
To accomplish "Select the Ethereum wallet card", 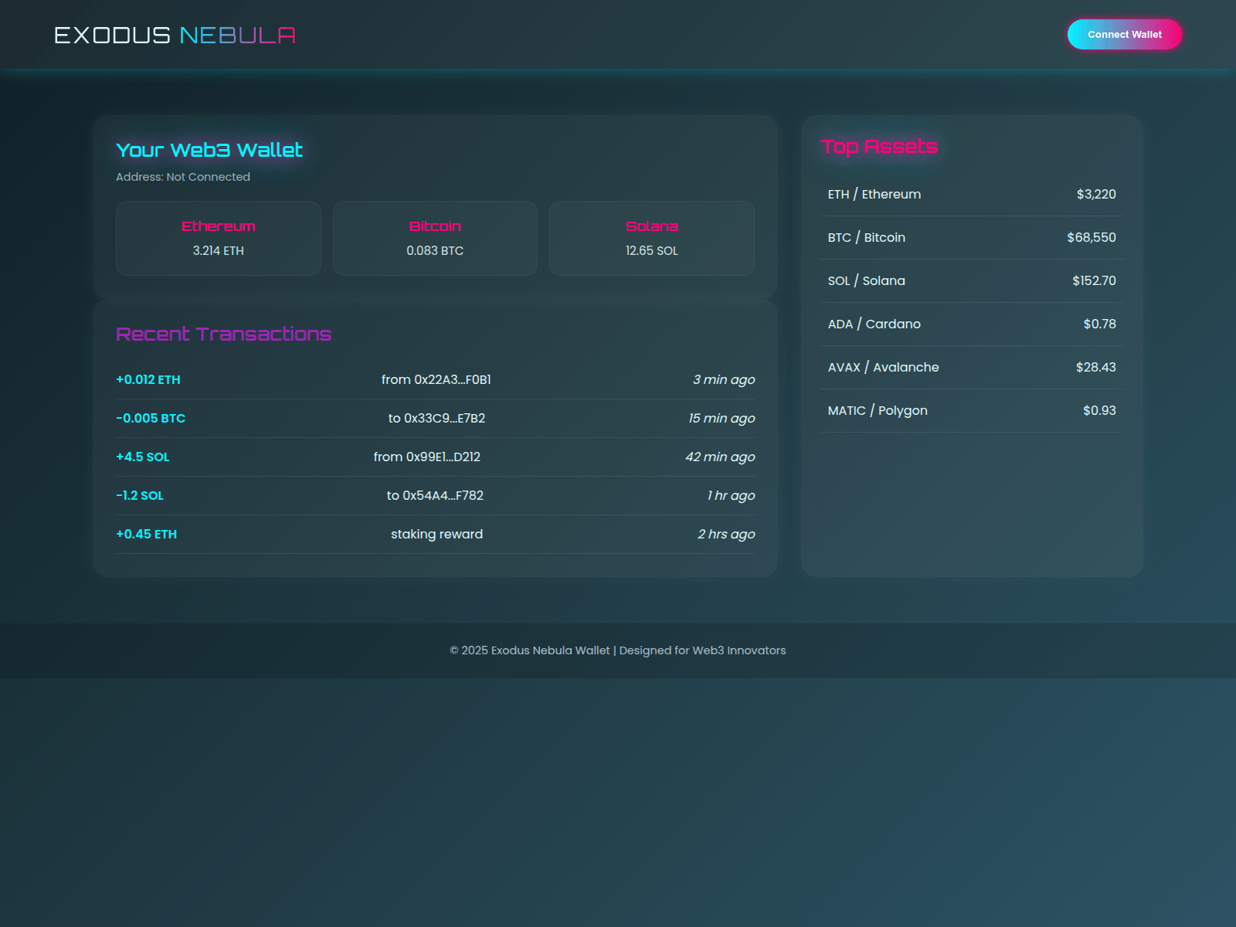I will pos(218,238).
